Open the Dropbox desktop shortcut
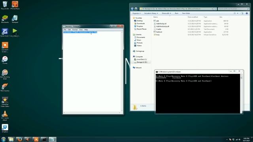This screenshot has height=142, width=253. click(x=5, y=128)
